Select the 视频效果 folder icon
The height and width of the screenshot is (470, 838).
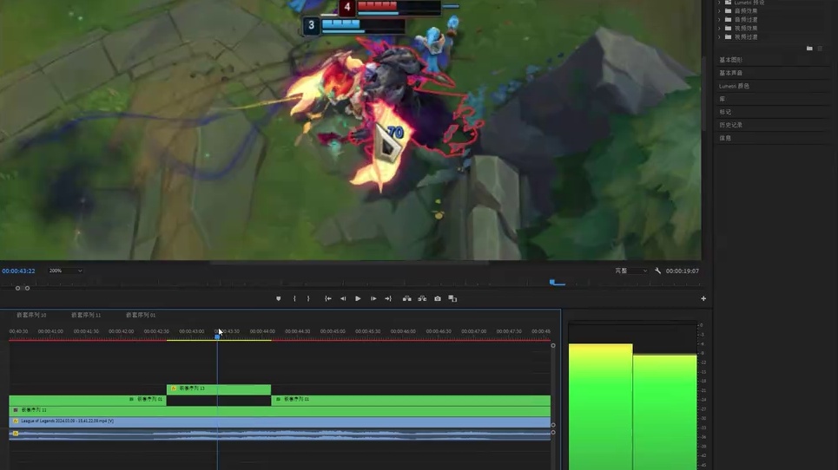pos(728,29)
